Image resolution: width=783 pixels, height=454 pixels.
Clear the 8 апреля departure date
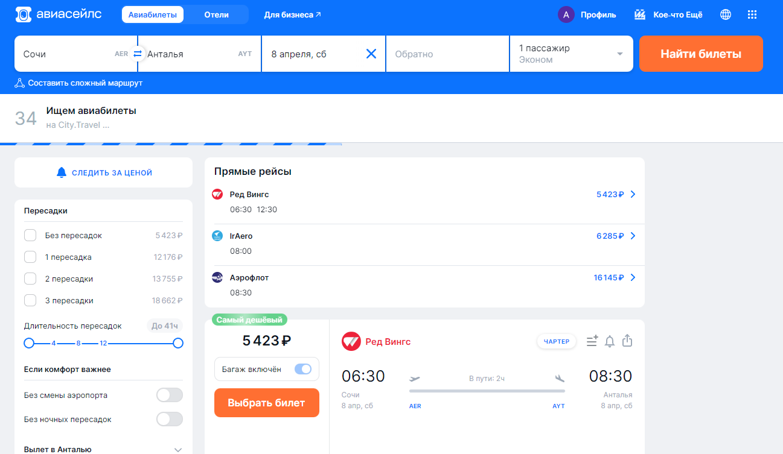(371, 54)
